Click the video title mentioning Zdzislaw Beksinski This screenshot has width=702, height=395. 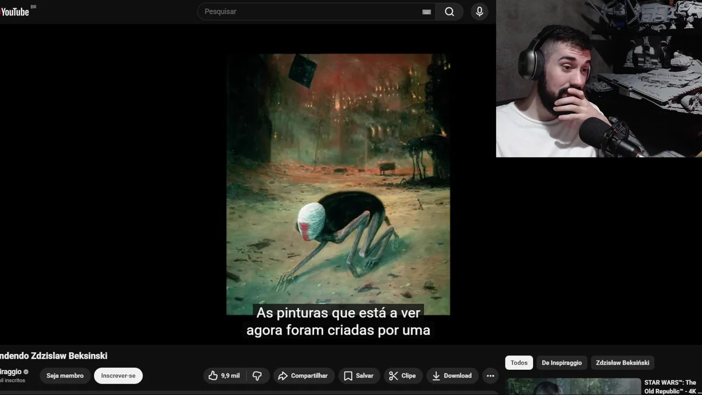[x=54, y=356]
